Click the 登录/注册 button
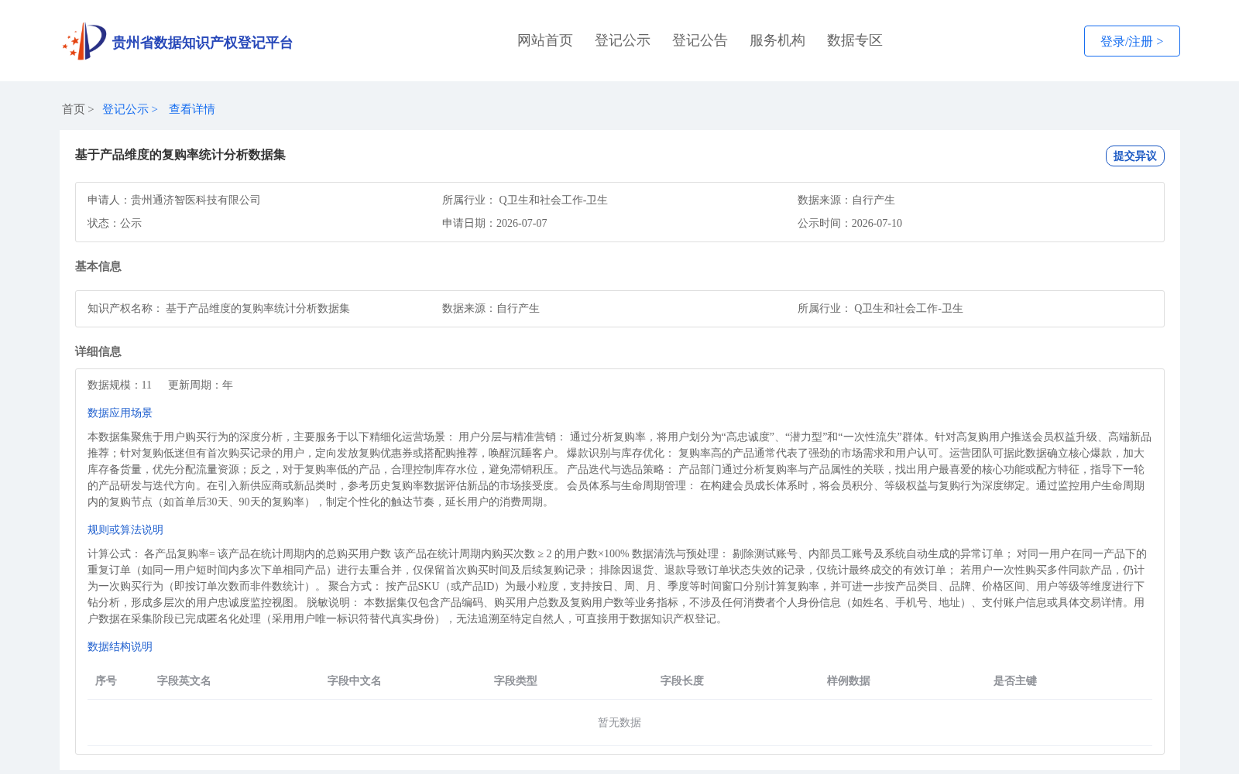 coord(1131,41)
